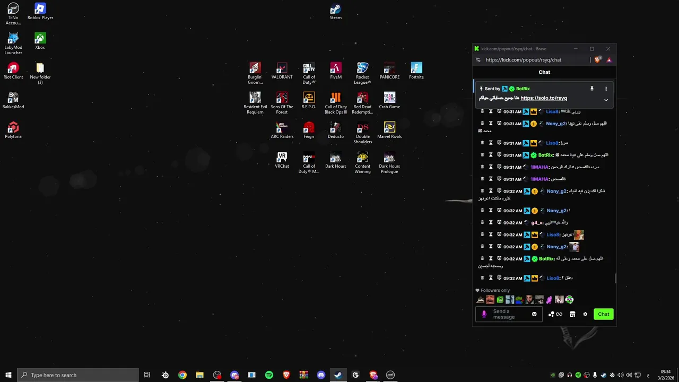Select the Crab Game desktop icon
Image resolution: width=679 pixels, height=382 pixels.
click(x=389, y=101)
